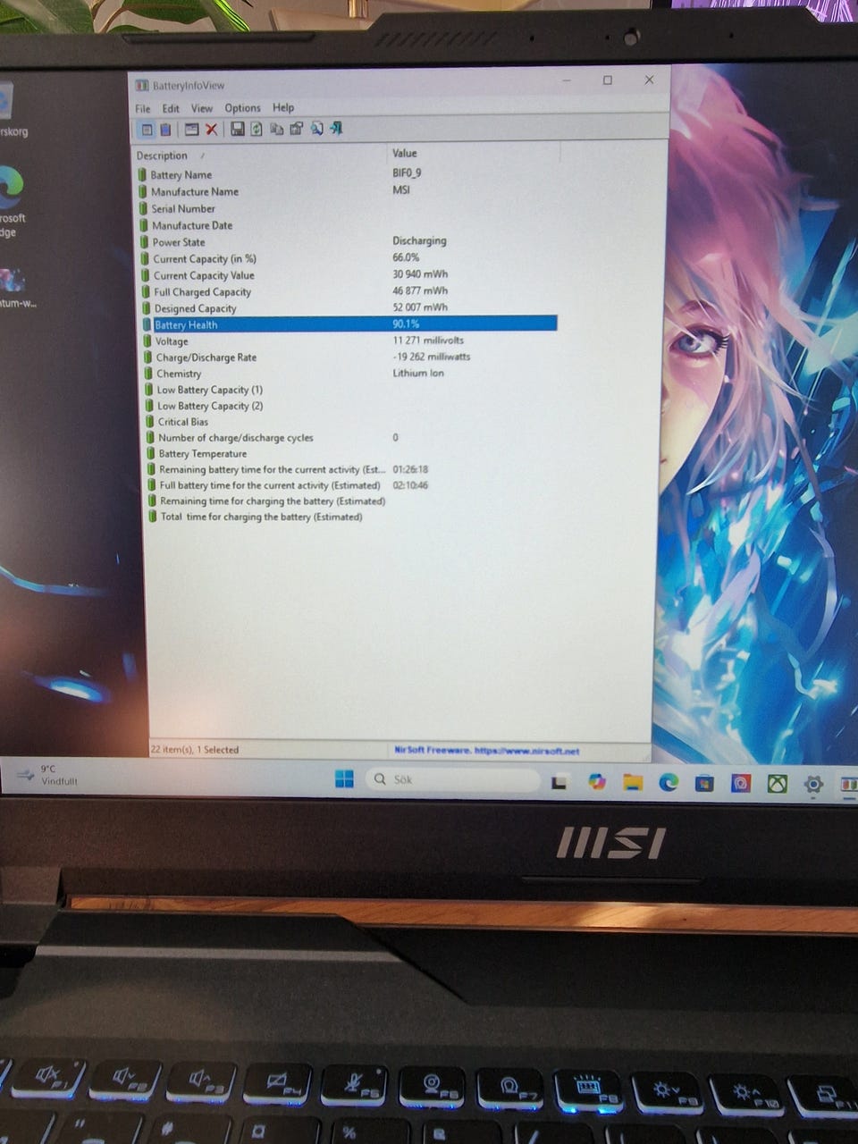858x1144 pixels.
Task: Launch Microsoft Edge from the taskbar
Action: coord(669,783)
